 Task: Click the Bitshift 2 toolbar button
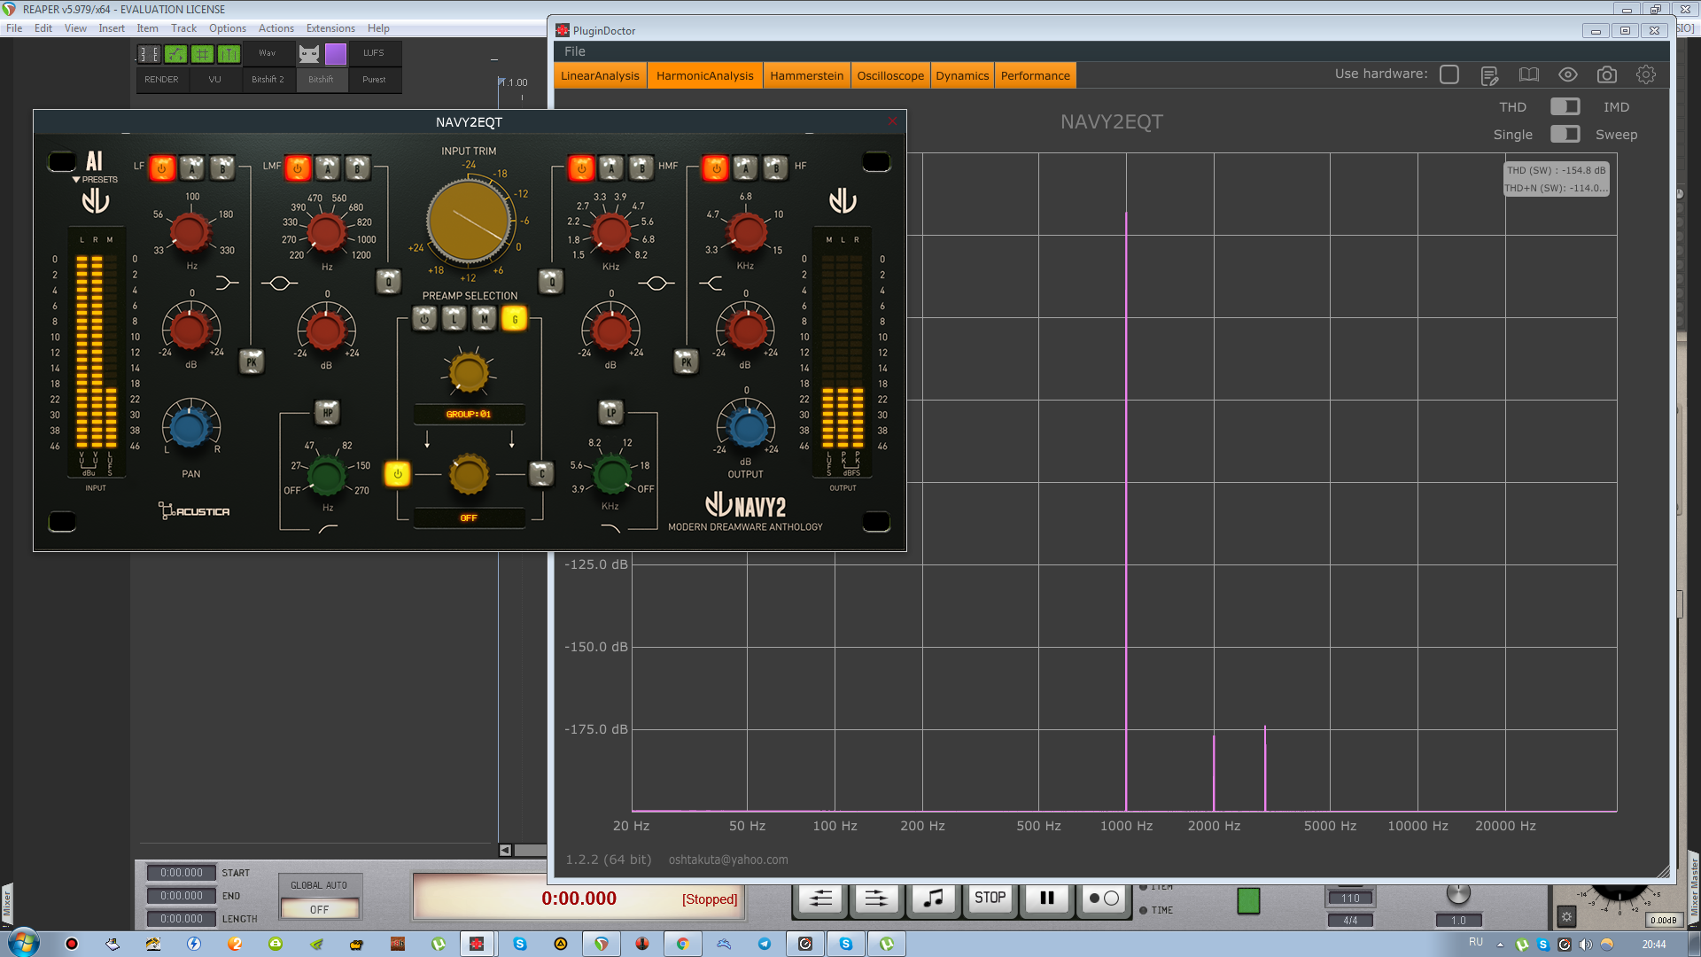pyautogui.click(x=268, y=80)
